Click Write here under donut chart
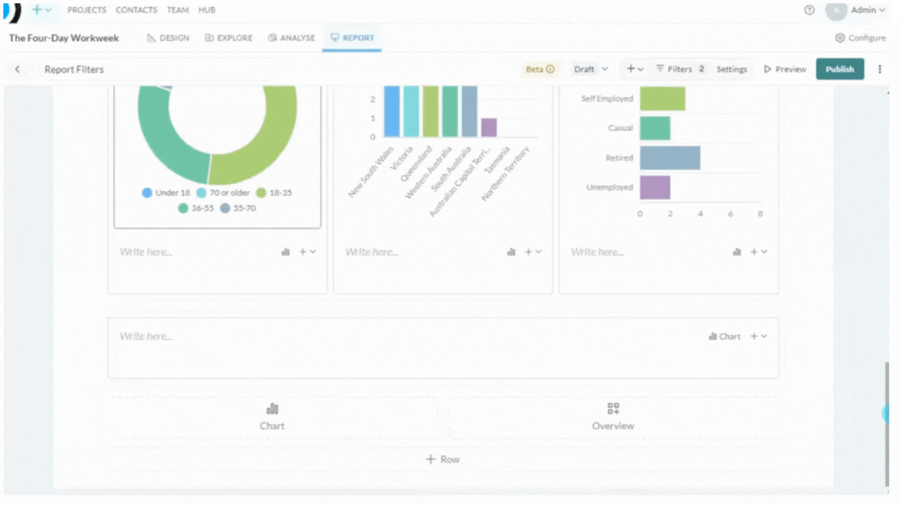Viewport: 899px width, 505px height. pos(146,252)
